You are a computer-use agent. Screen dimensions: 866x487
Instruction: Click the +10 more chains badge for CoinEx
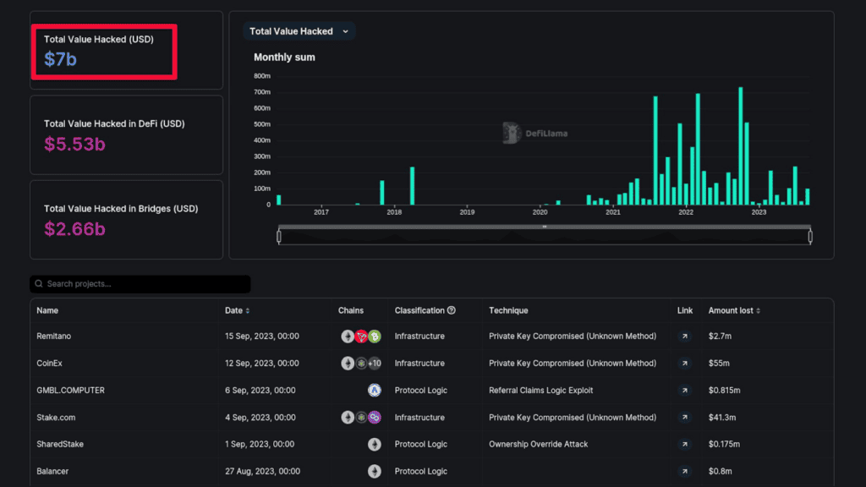click(375, 364)
